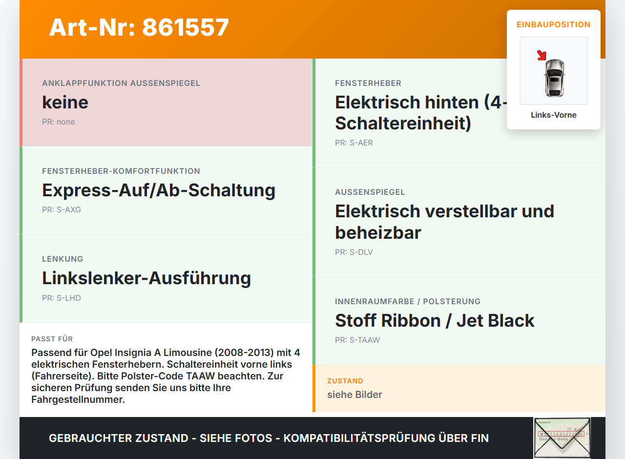Click the Passt für description text
The image size is (625, 459).
point(166,376)
